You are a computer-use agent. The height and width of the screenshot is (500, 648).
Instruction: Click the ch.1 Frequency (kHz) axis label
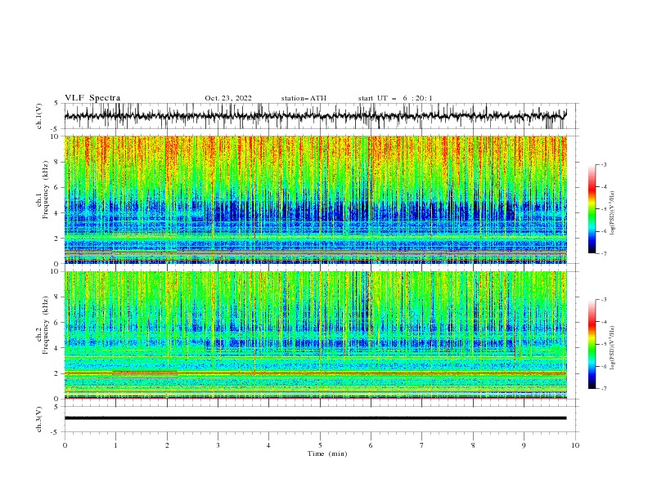43,199
